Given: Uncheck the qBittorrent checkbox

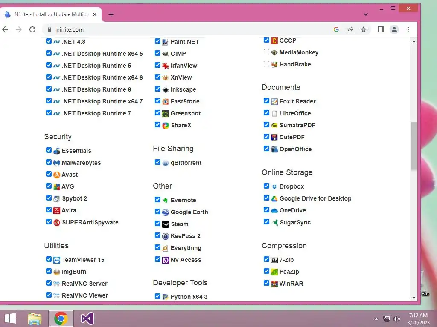Looking at the screenshot, I should (x=157, y=162).
